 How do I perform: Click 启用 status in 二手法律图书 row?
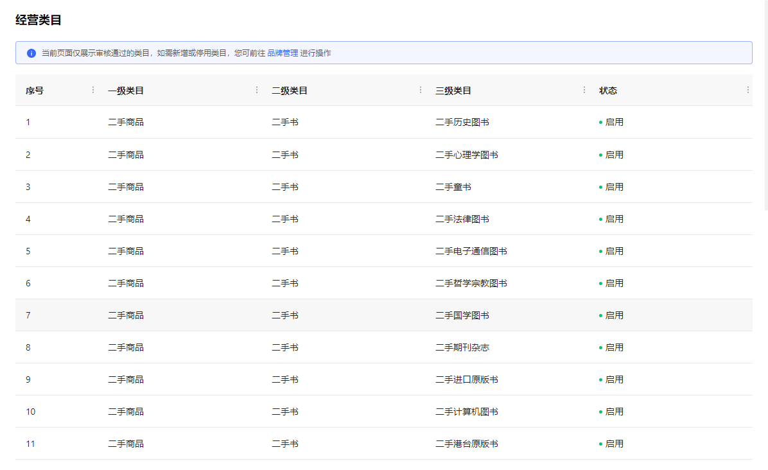click(x=615, y=219)
